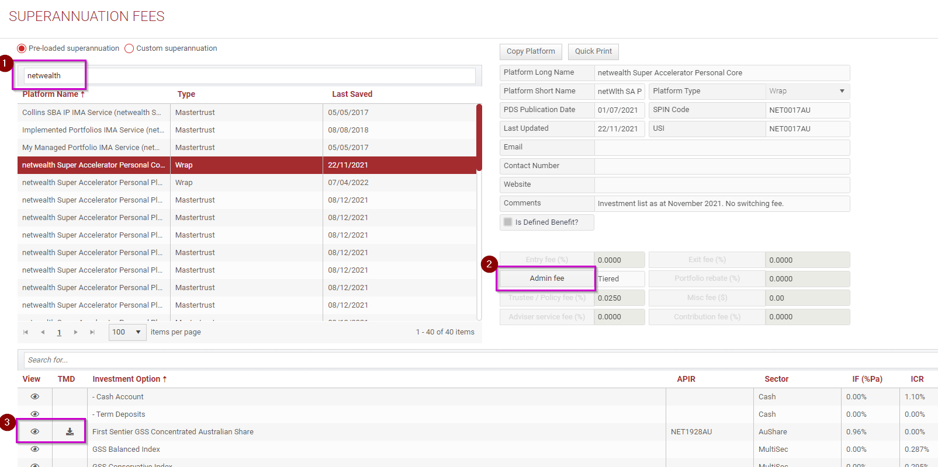This screenshot has width=938, height=467.
Task: Click the Trustee / Policy fee value field
Action: (619, 298)
